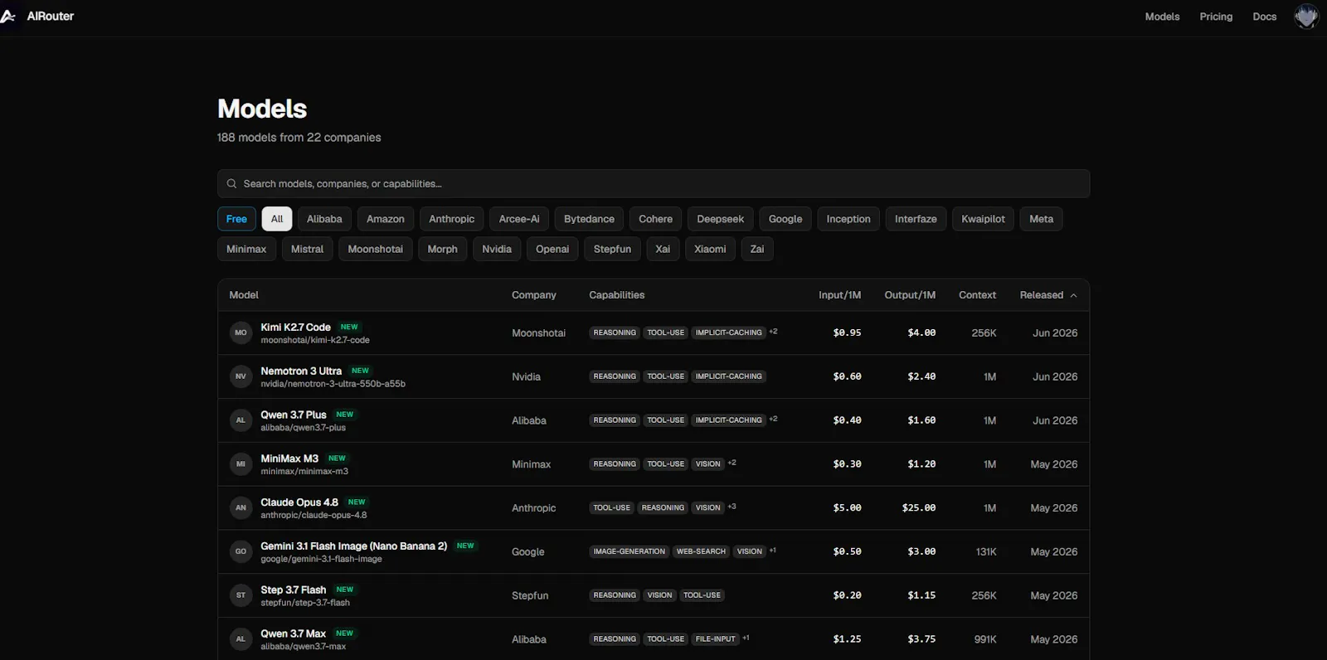Filter models by Meta

(x=1041, y=219)
